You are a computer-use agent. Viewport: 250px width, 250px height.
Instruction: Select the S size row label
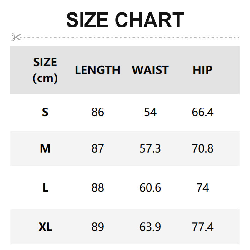[x=45, y=112]
